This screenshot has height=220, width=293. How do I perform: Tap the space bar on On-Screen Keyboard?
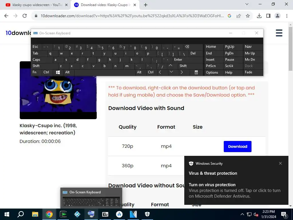coord(105,72)
